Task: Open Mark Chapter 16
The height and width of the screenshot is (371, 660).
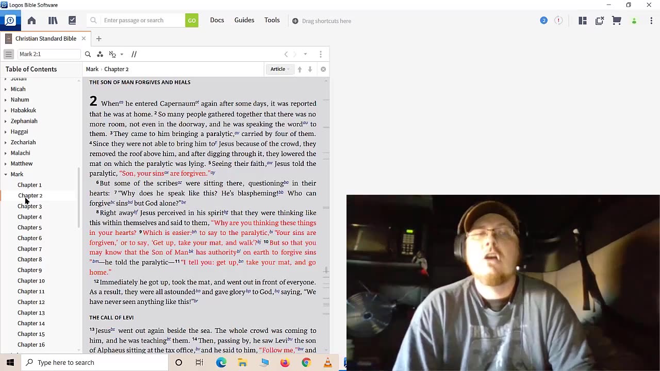Action: coord(31,345)
